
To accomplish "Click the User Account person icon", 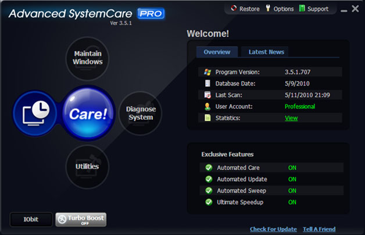I will [x=207, y=106].
